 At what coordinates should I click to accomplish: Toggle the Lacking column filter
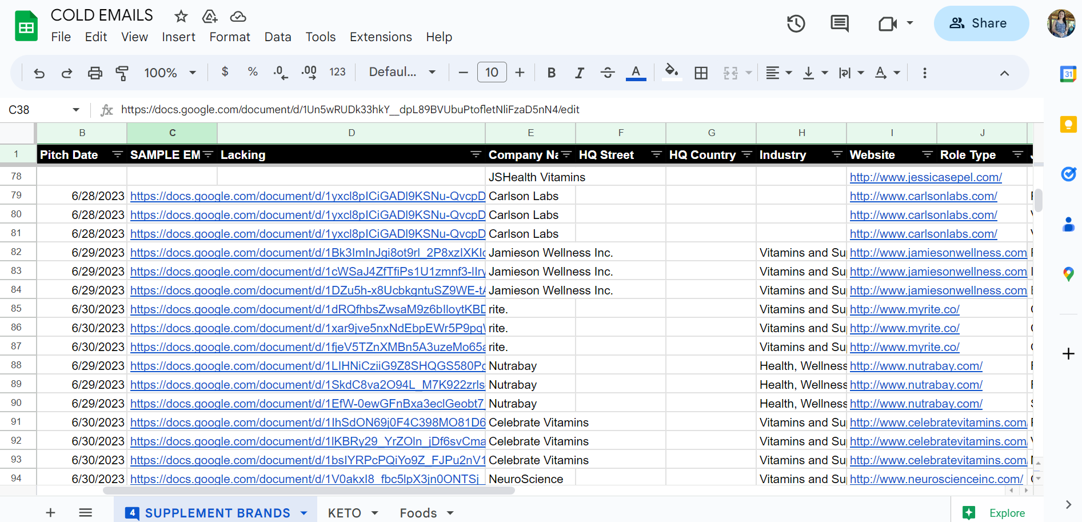tap(476, 154)
